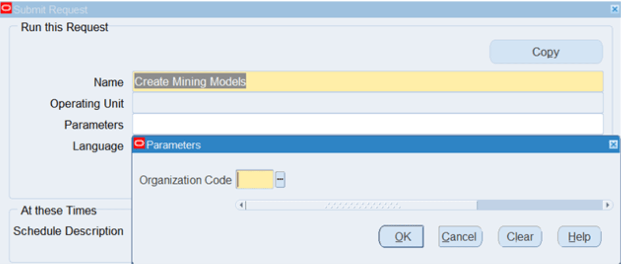Click the Copy button
The image size is (621, 266).
point(546,52)
